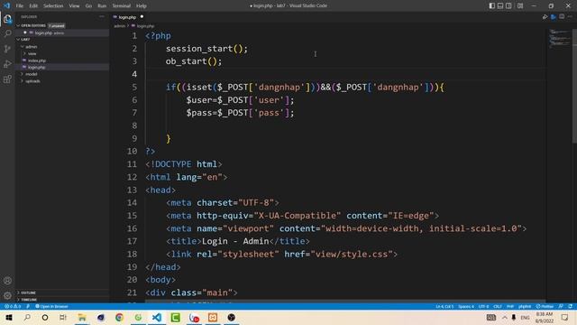Open Visual Studio Code from the taskbar

click(x=157, y=317)
